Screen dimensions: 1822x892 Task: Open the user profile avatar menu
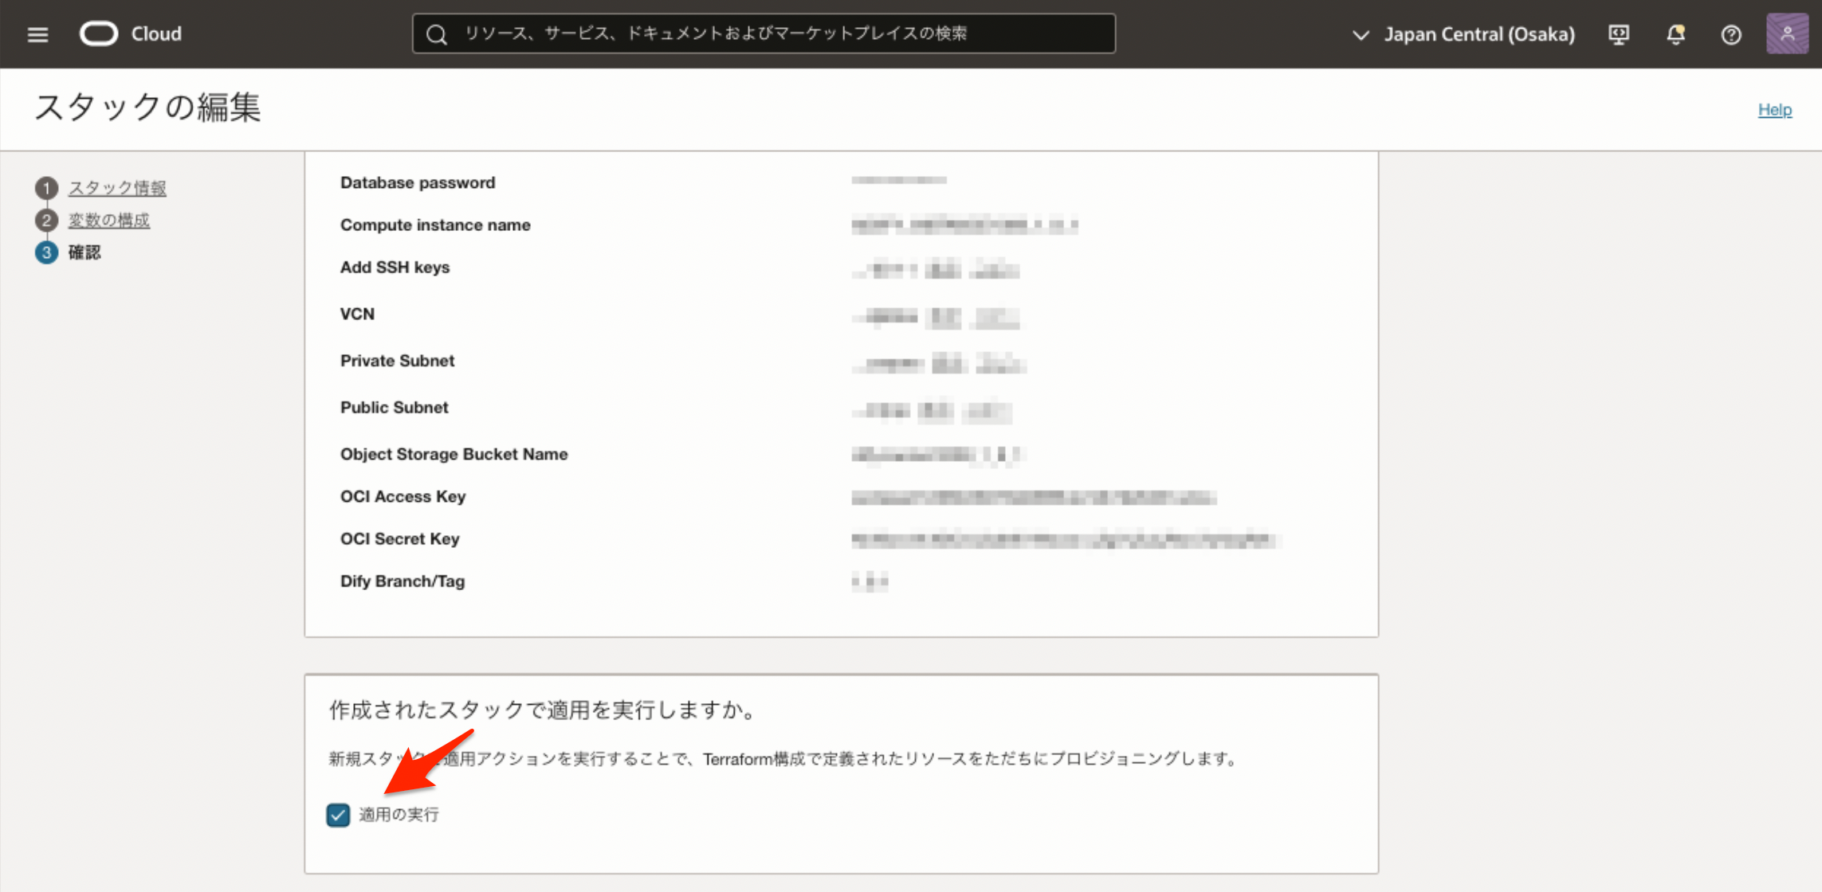pyautogui.click(x=1787, y=33)
